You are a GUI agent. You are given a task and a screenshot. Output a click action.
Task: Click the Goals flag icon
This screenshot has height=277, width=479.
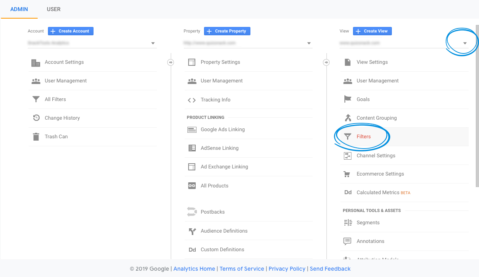(x=347, y=99)
